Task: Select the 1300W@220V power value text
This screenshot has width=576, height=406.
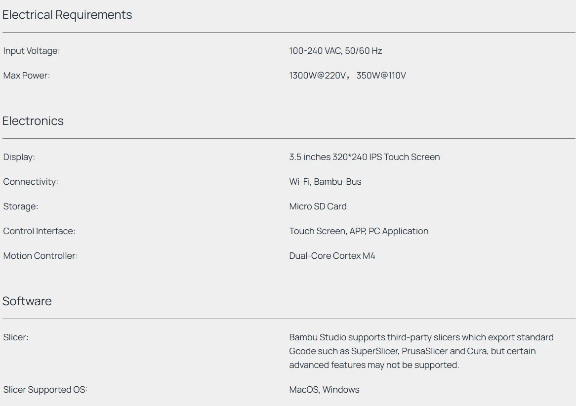Action: 318,76
